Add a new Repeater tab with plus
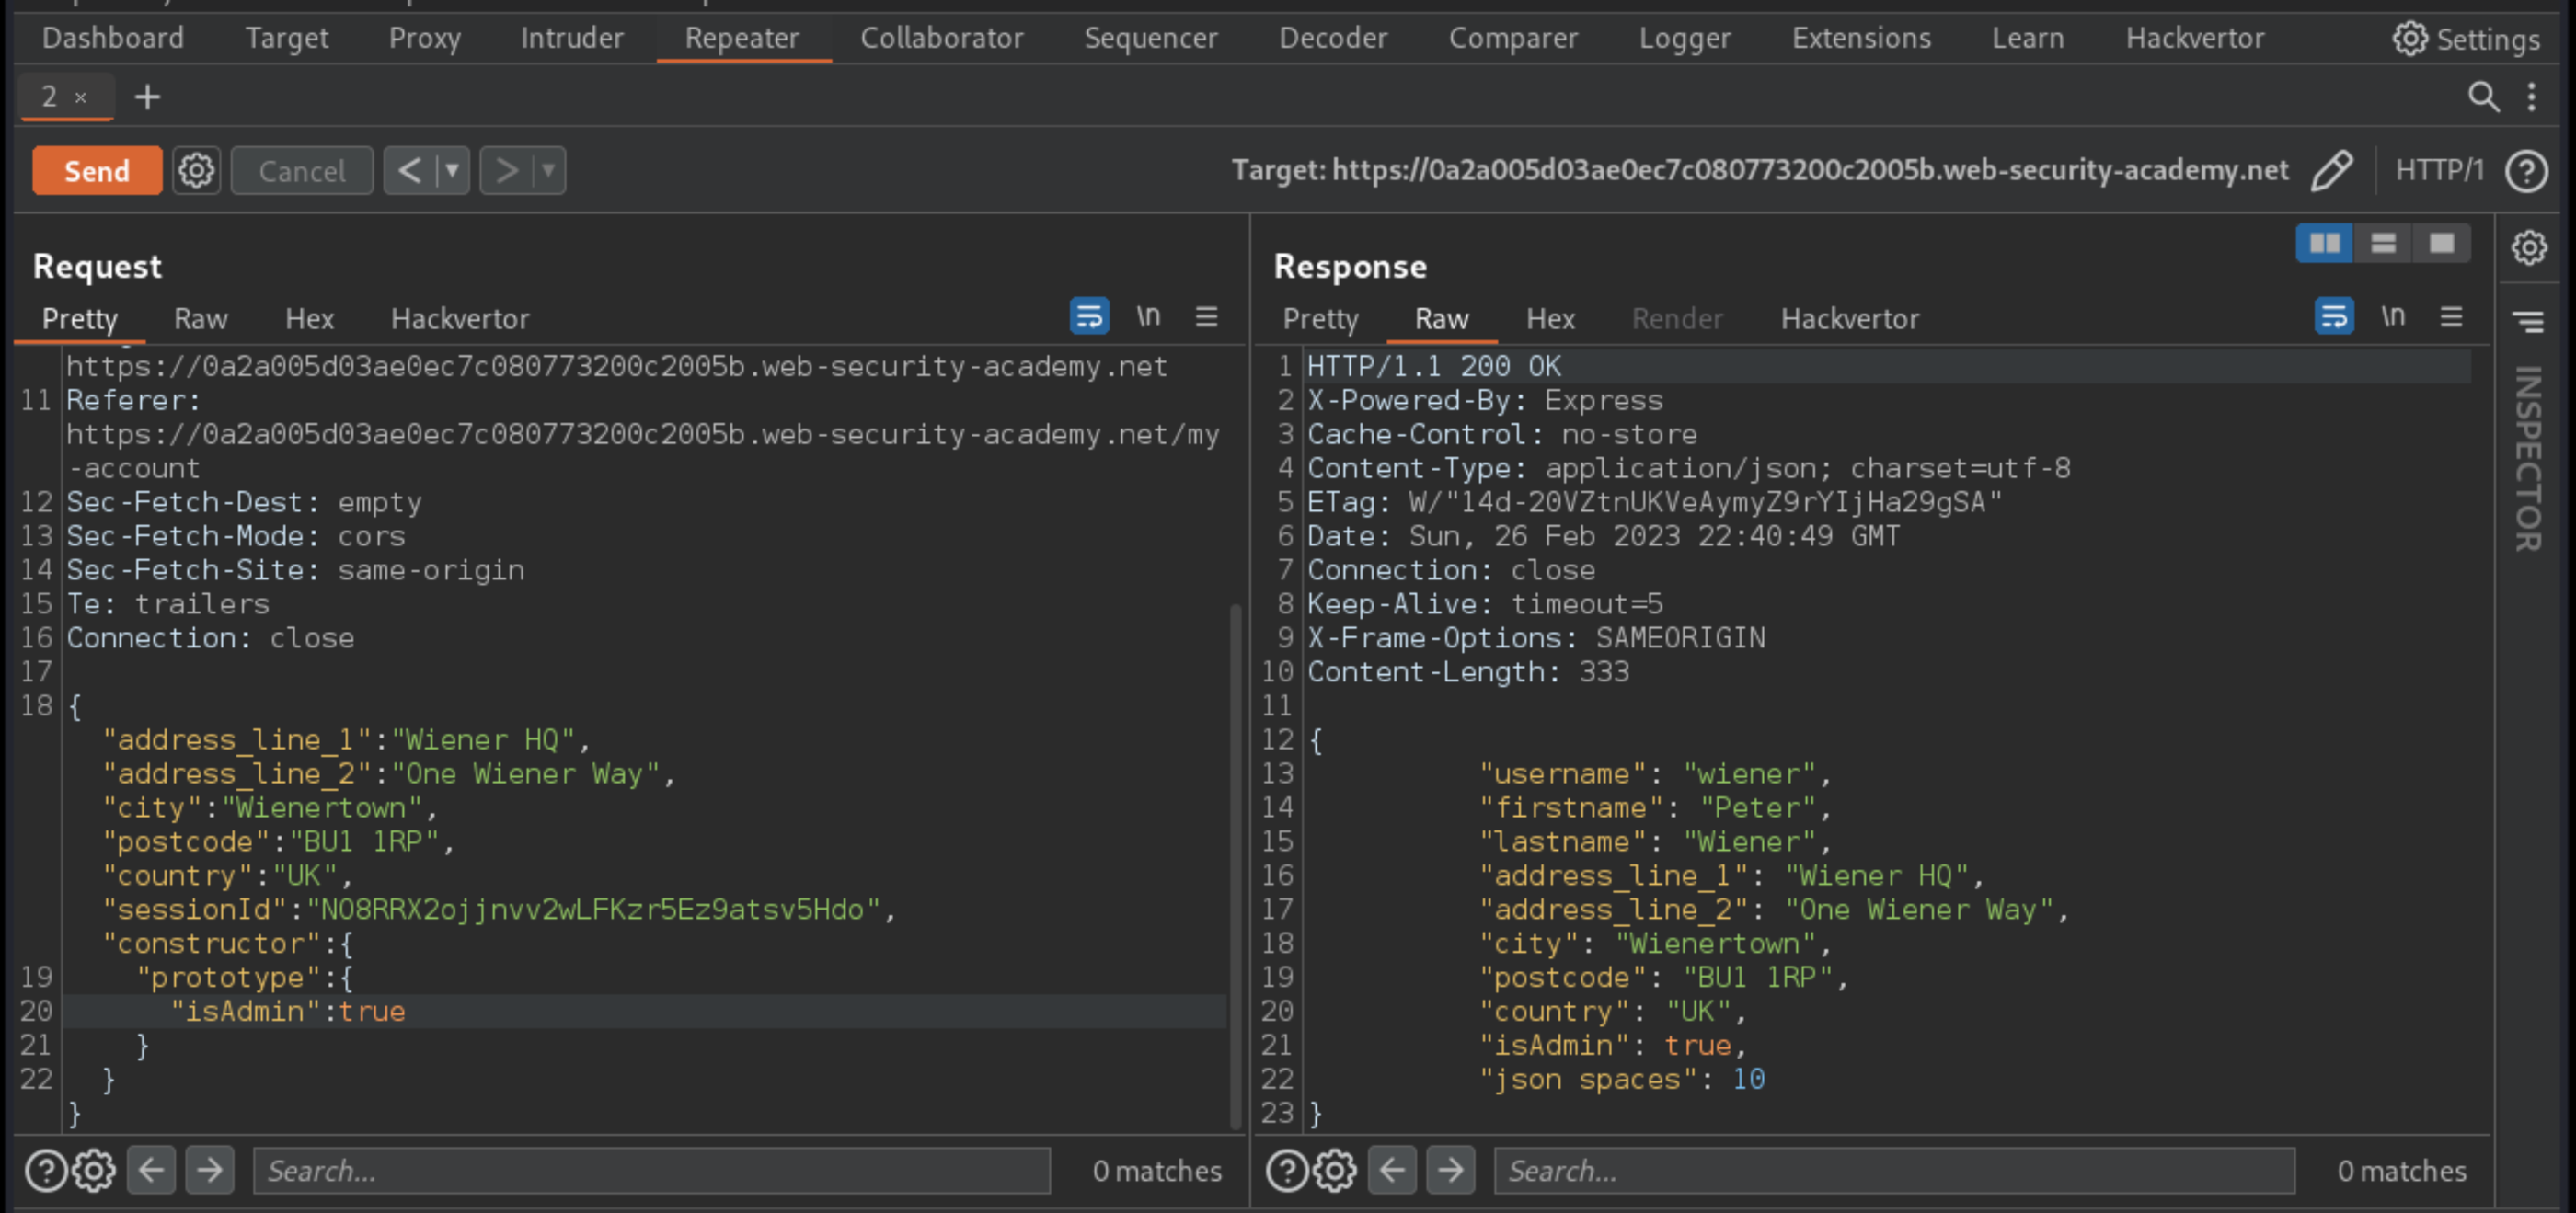Viewport: 2576px width, 1213px height. 147,97
